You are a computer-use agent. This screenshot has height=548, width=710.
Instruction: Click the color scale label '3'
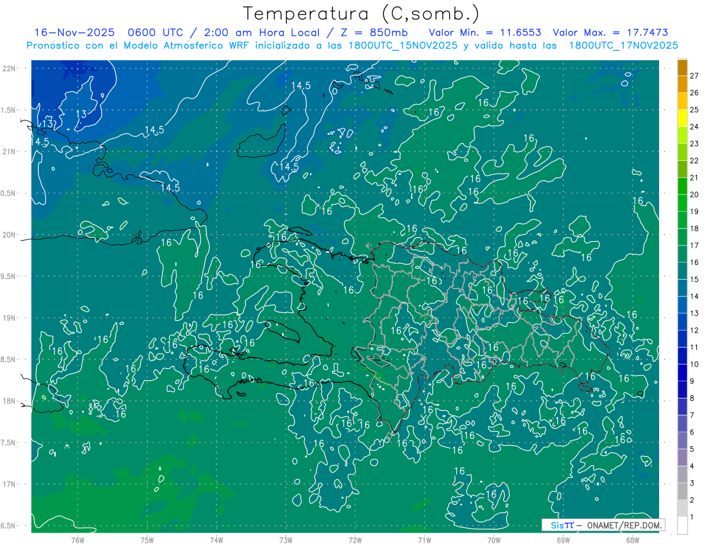tap(692, 483)
